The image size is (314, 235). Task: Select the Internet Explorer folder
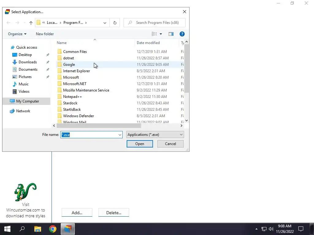coord(76,71)
